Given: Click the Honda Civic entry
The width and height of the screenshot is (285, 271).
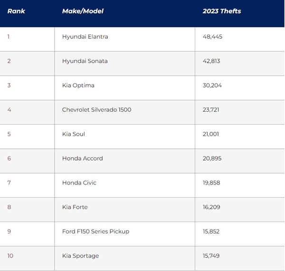Looking at the screenshot, I should [79, 183].
